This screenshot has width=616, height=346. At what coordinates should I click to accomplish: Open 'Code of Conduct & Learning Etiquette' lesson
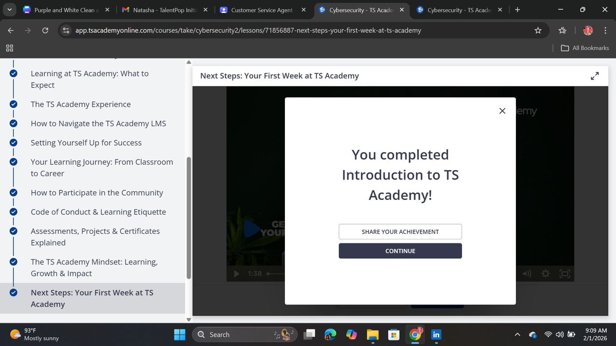[x=98, y=212]
